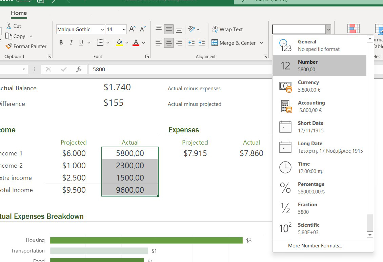Align text to the right

tap(179, 43)
